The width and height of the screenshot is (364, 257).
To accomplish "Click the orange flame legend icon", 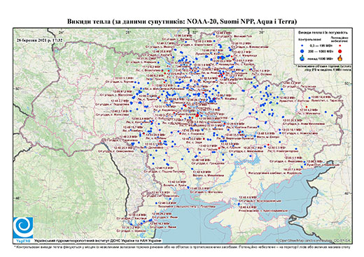I will point(340,58).
